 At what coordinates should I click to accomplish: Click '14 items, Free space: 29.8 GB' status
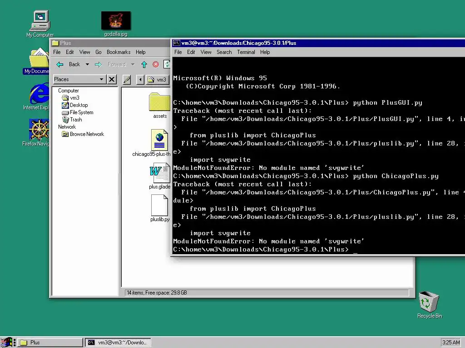tap(157, 293)
